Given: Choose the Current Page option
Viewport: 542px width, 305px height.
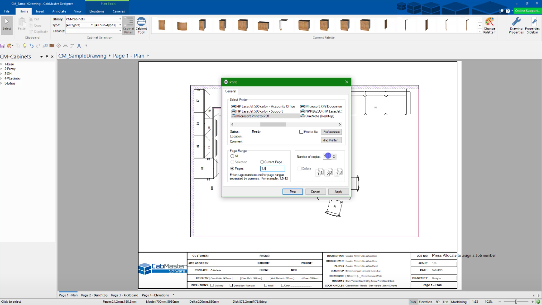Looking at the screenshot, I should click(262, 162).
